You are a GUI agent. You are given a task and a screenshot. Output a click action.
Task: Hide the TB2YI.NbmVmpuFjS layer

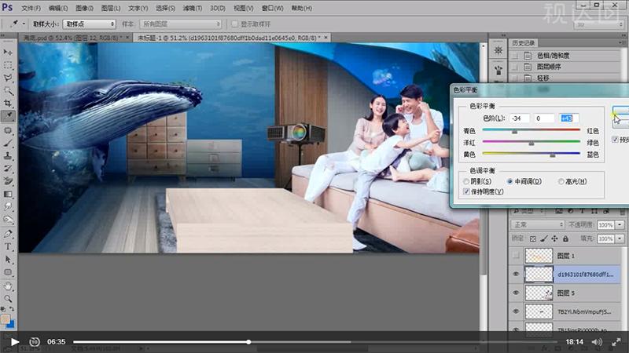click(516, 311)
